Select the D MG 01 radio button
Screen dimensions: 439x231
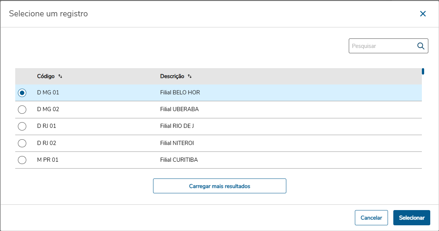22,93
